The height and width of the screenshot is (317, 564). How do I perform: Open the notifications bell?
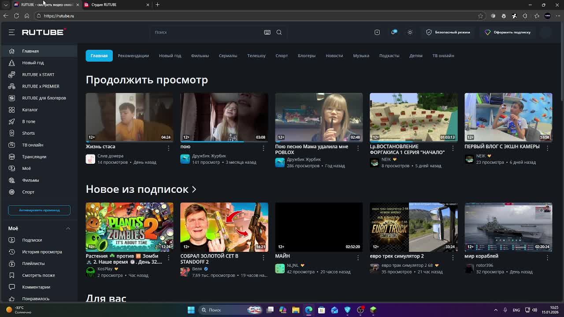click(x=393, y=32)
